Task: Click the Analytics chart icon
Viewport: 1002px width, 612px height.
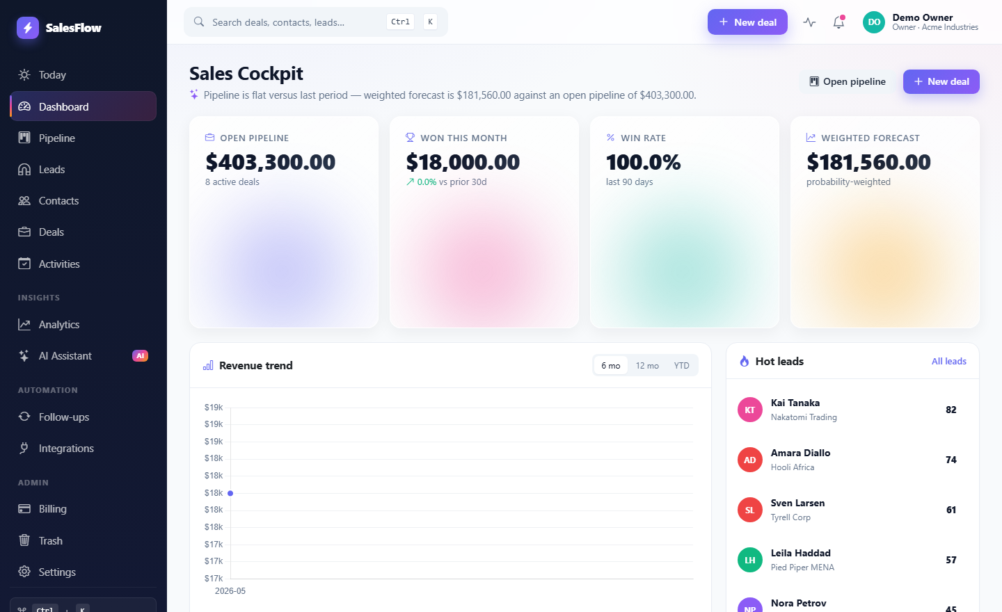Action: pyautogui.click(x=24, y=324)
